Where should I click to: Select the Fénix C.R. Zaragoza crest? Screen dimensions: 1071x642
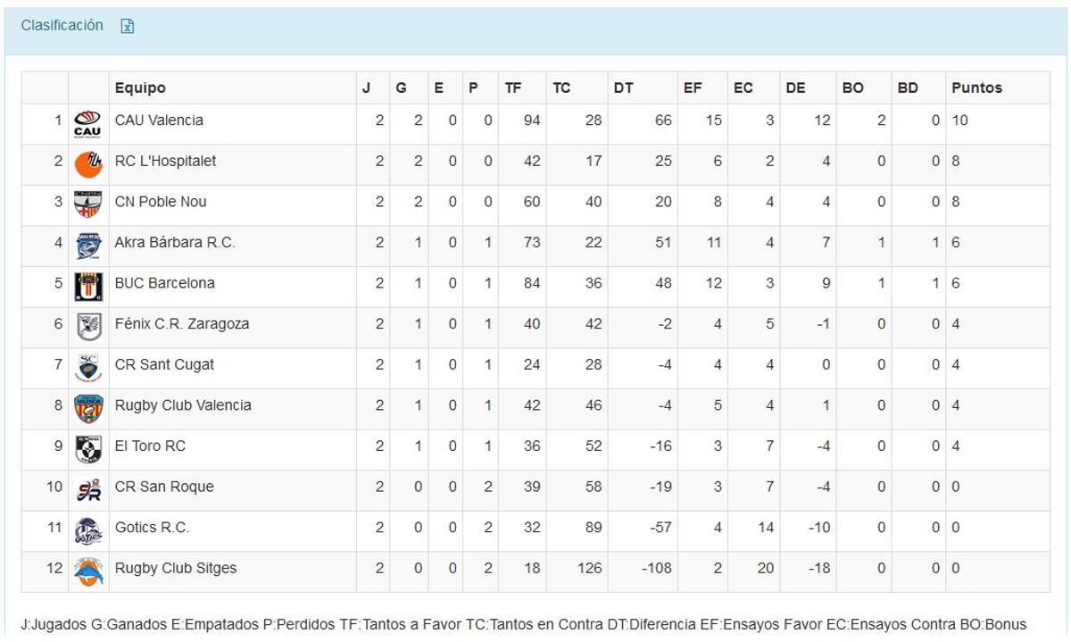(x=87, y=324)
